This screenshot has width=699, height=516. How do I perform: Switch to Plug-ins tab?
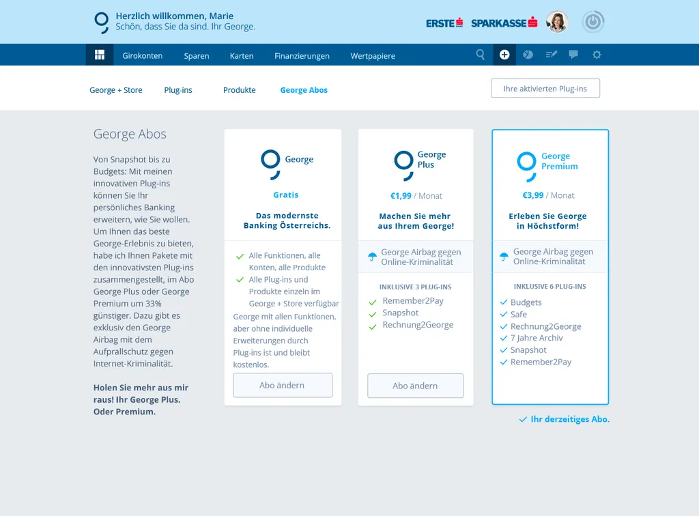pos(178,90)
